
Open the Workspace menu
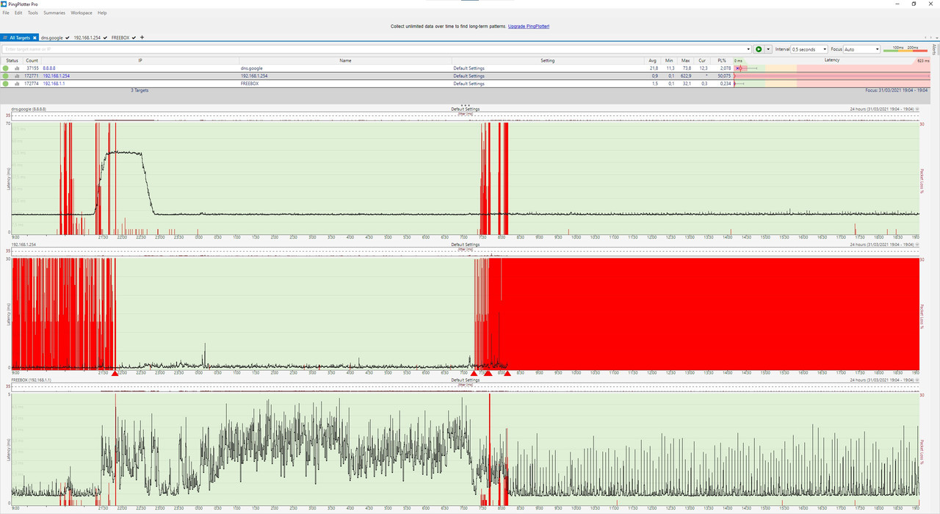point(82,12)
